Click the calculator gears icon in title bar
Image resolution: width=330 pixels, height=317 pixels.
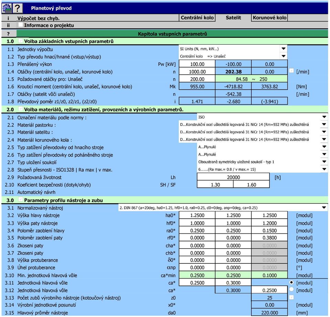(x=7, y=8)
